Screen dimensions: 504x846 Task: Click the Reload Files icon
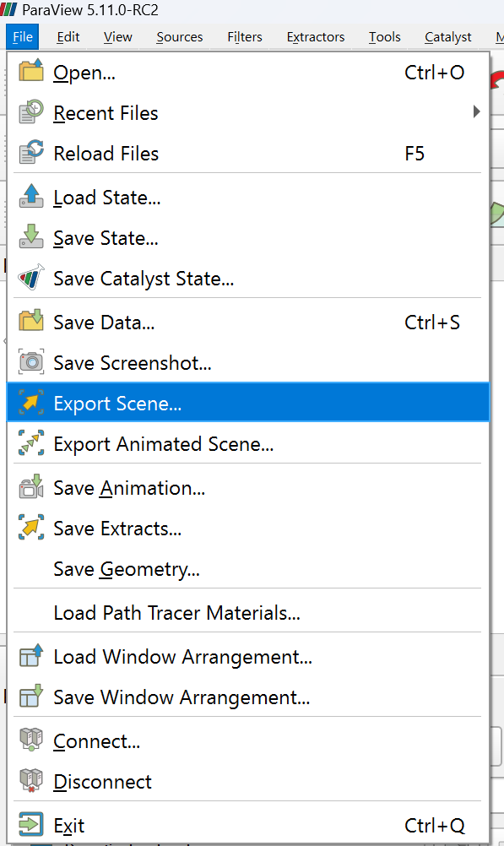coord(30,152)
